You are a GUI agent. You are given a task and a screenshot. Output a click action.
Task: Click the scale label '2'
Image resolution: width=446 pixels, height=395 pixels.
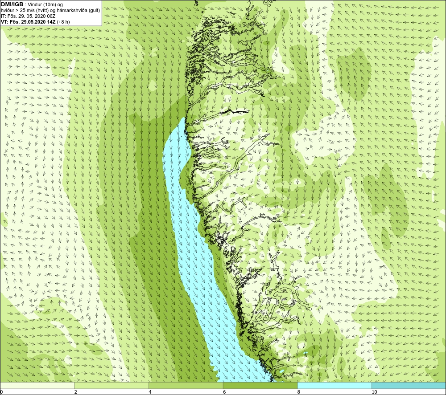coord(76,392)
